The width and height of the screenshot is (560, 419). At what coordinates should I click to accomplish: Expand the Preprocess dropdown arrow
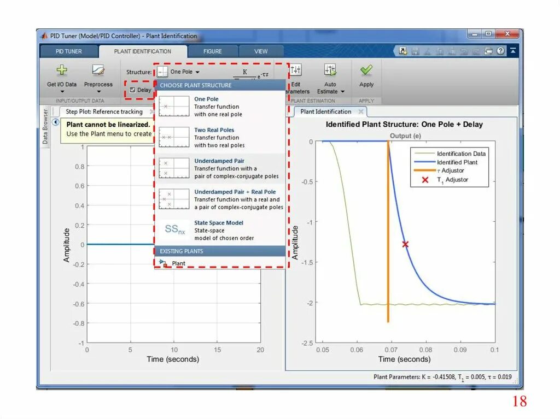(98, 92)
